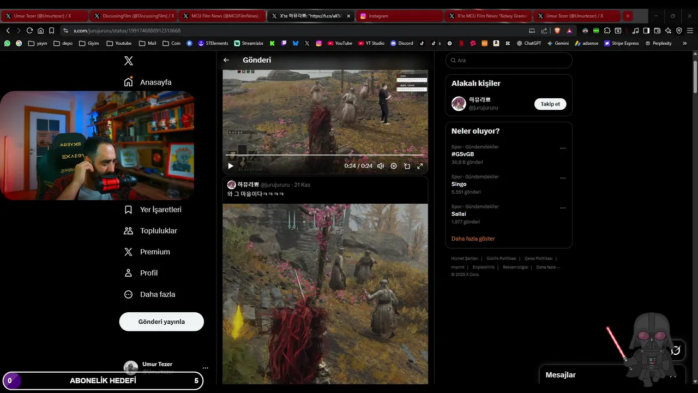Screen dimensions: 698x393
Task: Open Hizmet Şartları footer link
Action: 465,259
